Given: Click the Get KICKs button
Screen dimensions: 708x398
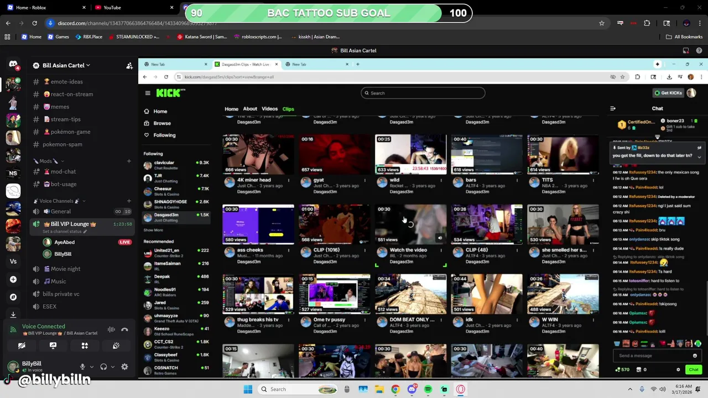Looking at the screenshot, I should pos(668,93).
